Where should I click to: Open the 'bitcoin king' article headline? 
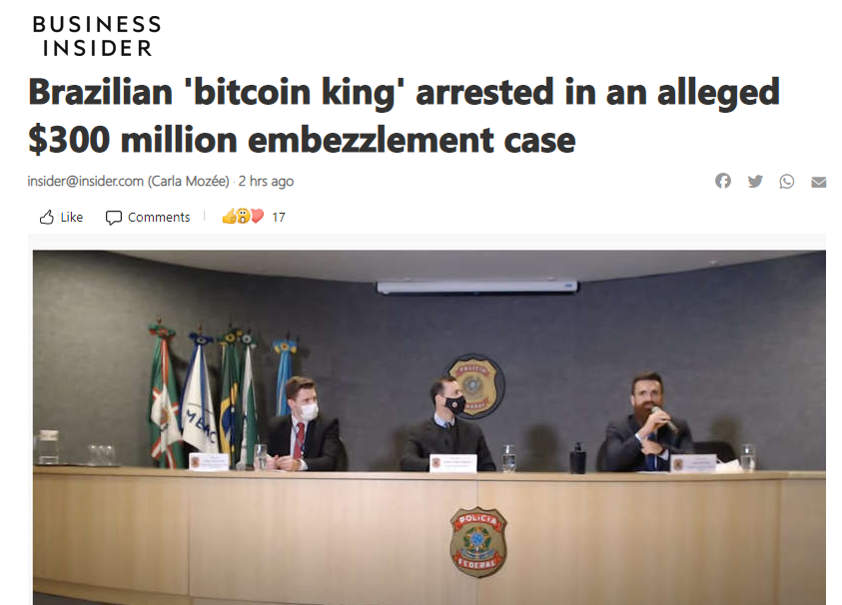(404, 116)
